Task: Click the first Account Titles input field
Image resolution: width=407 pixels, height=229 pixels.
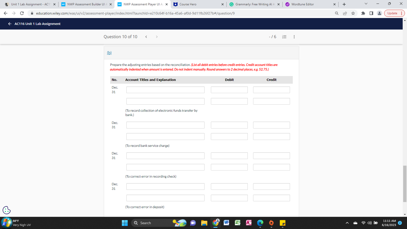Action: coord(165,90)
